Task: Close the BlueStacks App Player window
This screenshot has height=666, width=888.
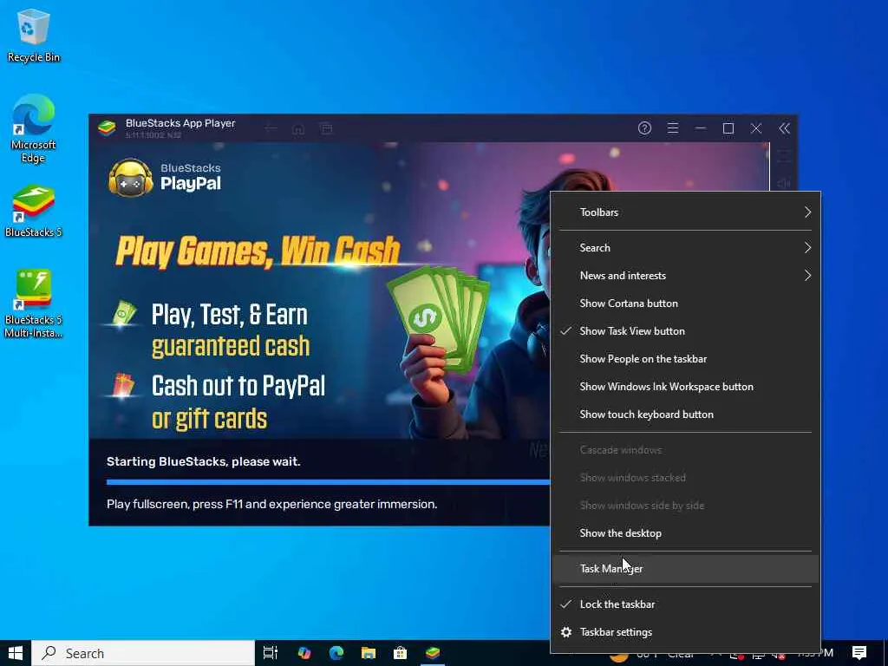Action: 756,128
